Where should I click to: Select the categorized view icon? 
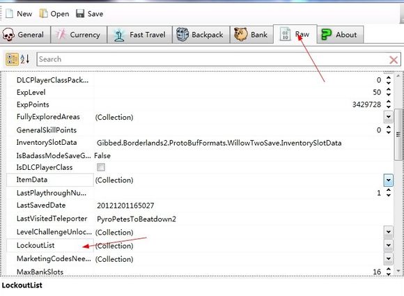coord(12,59)
